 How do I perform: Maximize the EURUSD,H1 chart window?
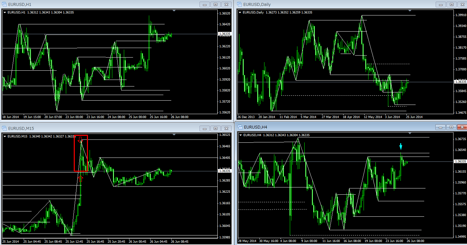[x=215, y=4]
